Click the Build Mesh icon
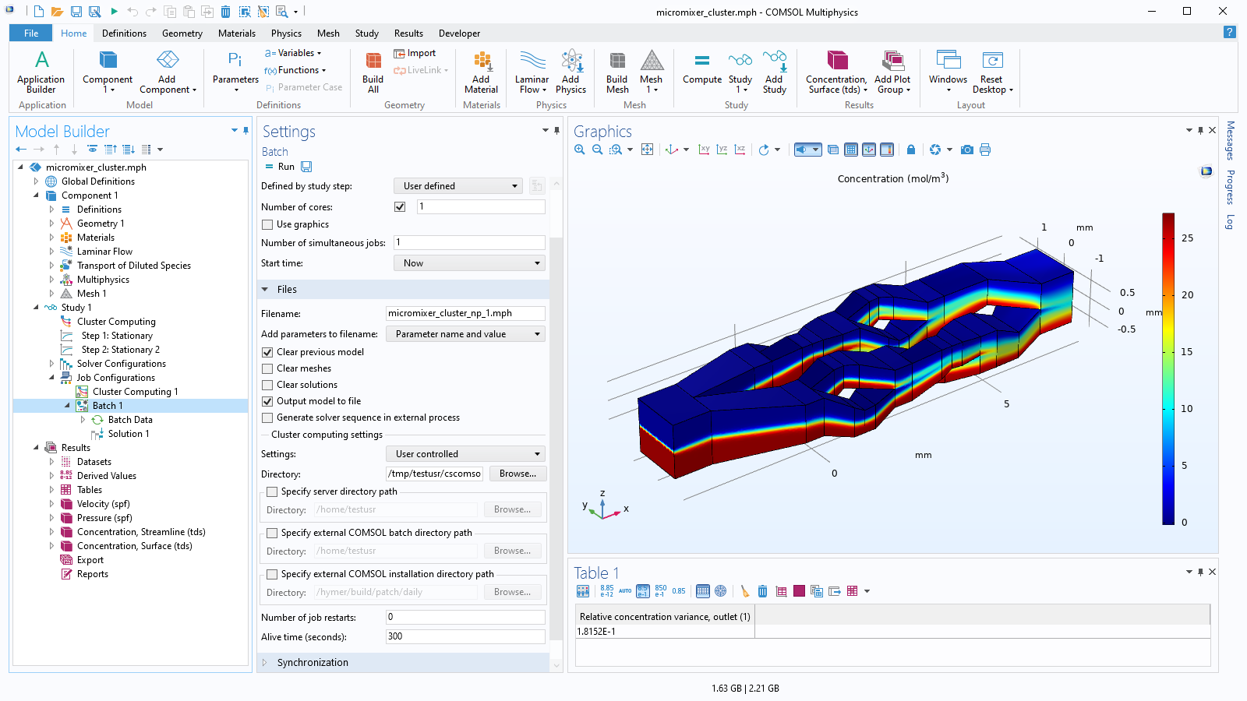The image size is (1247, 701). 616,72
